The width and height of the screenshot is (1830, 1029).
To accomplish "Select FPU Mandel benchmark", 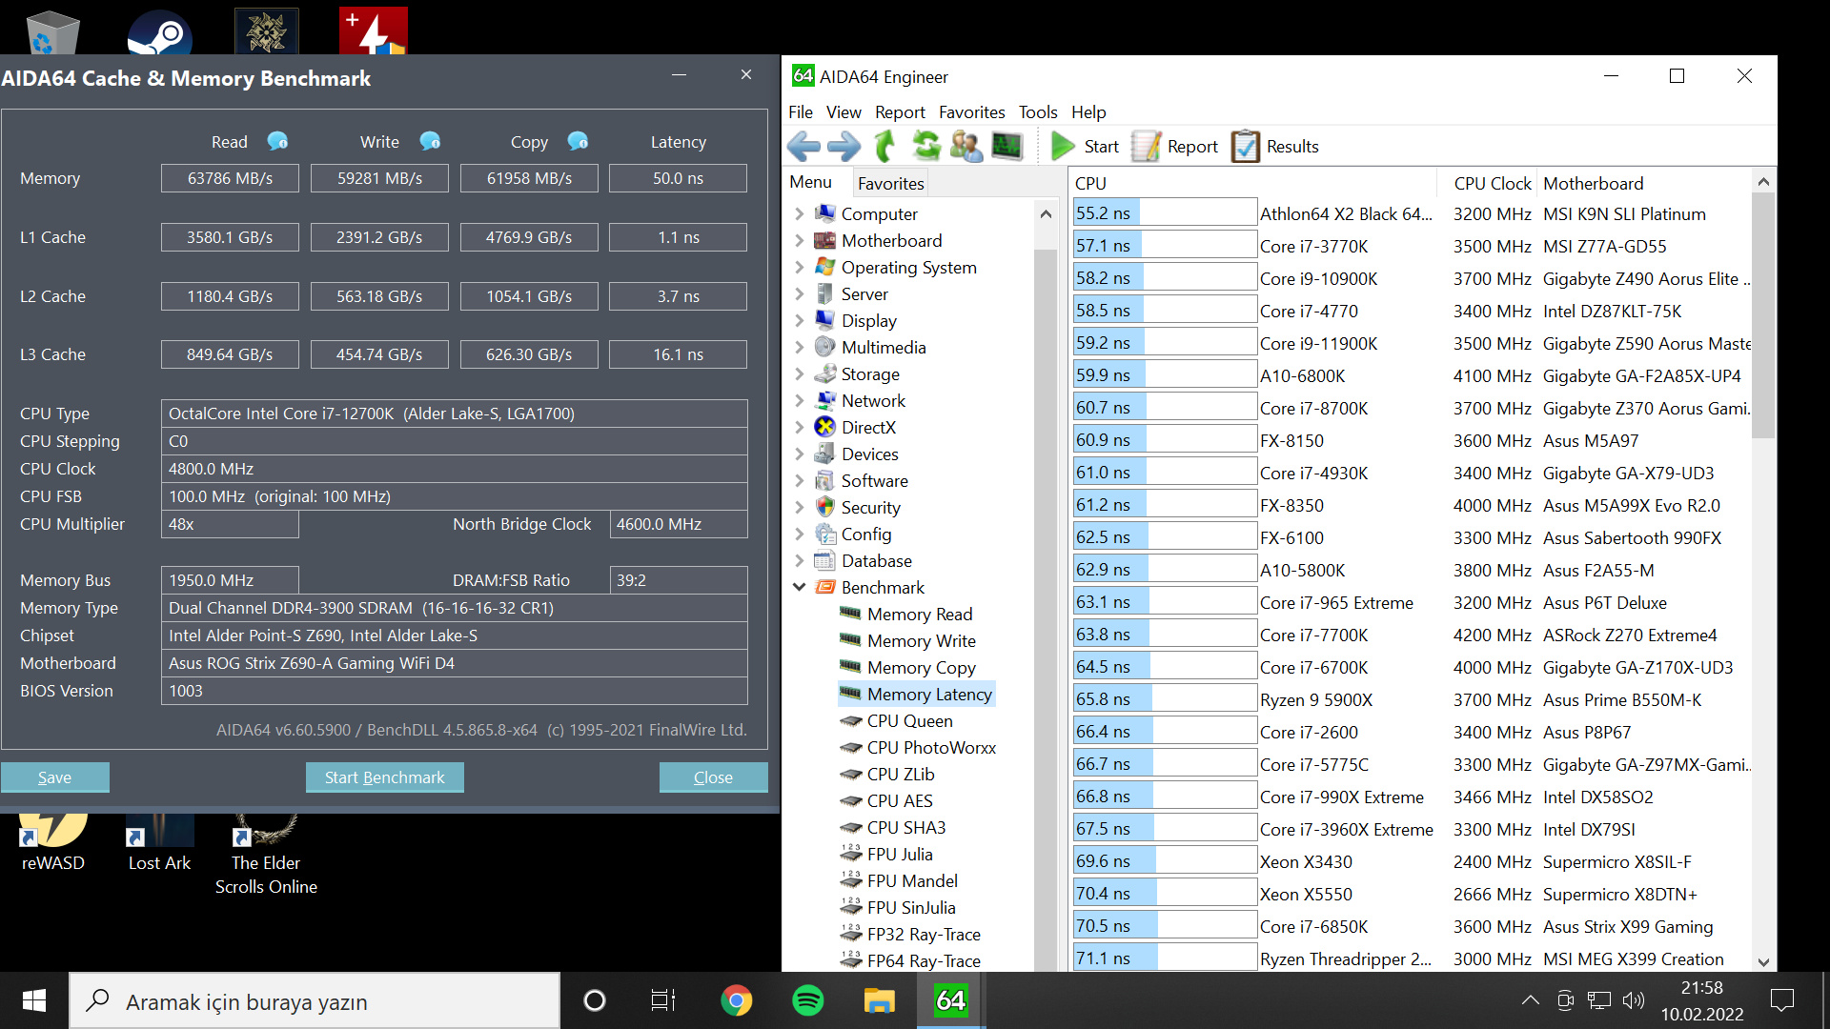I will click(x=912, y=881).
